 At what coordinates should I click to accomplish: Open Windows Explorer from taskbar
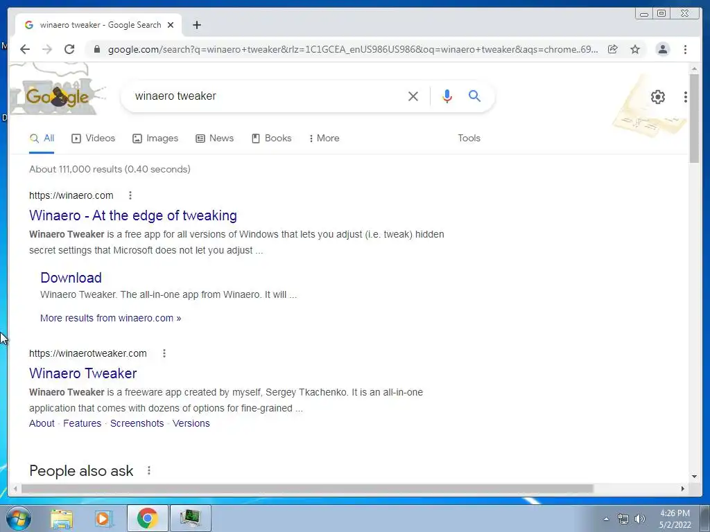tap(62, 518)
